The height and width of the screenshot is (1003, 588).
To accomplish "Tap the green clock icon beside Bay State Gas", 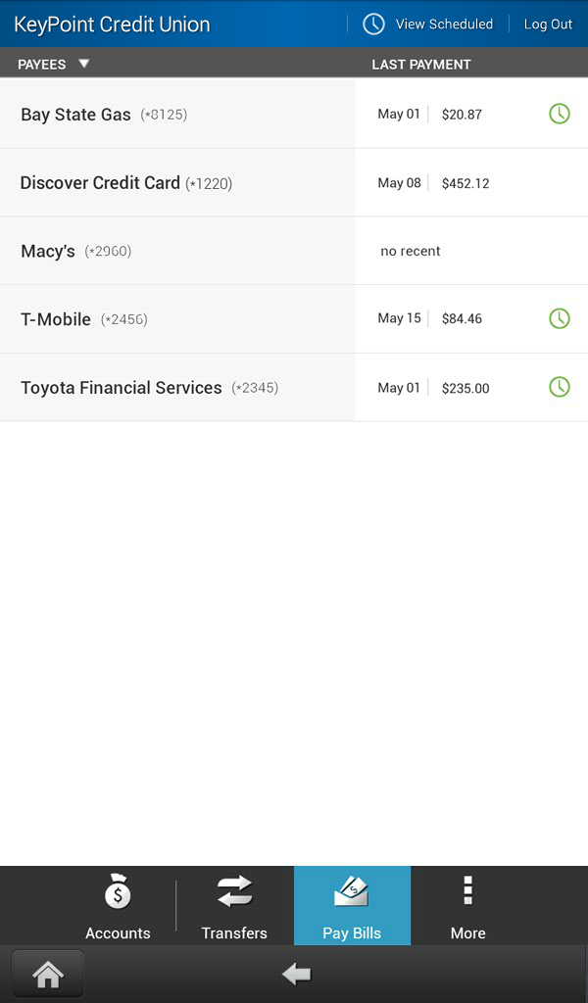I will [560, 114].
